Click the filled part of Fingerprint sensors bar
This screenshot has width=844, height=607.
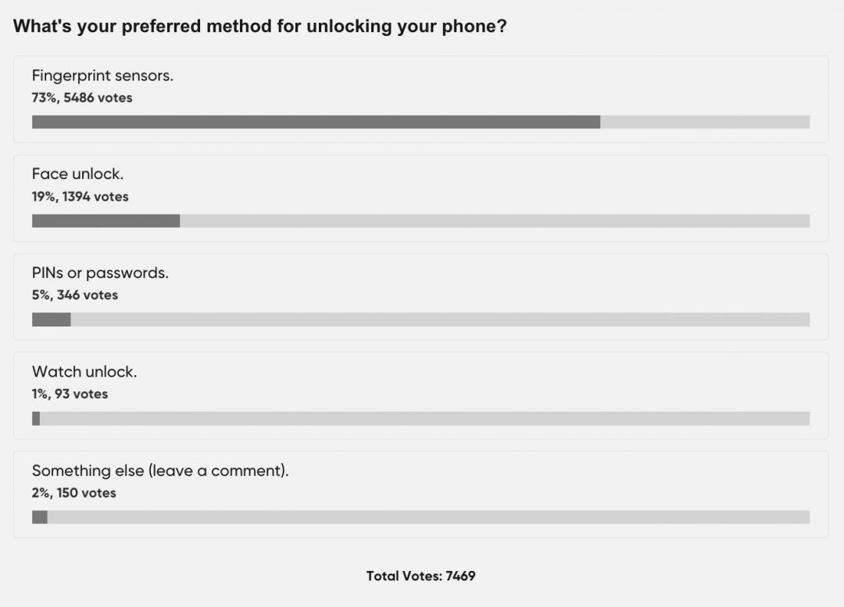pos(316,122)
